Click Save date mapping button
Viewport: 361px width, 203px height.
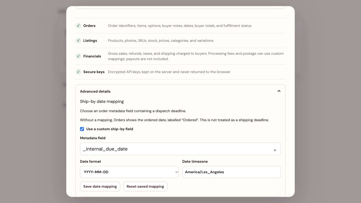point(100,186)
